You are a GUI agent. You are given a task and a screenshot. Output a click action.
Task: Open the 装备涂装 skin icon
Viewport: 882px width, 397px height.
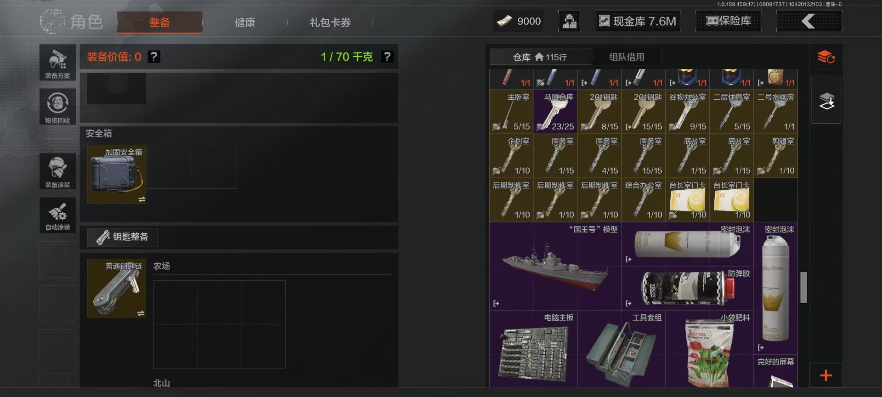(x=57, y=171)
